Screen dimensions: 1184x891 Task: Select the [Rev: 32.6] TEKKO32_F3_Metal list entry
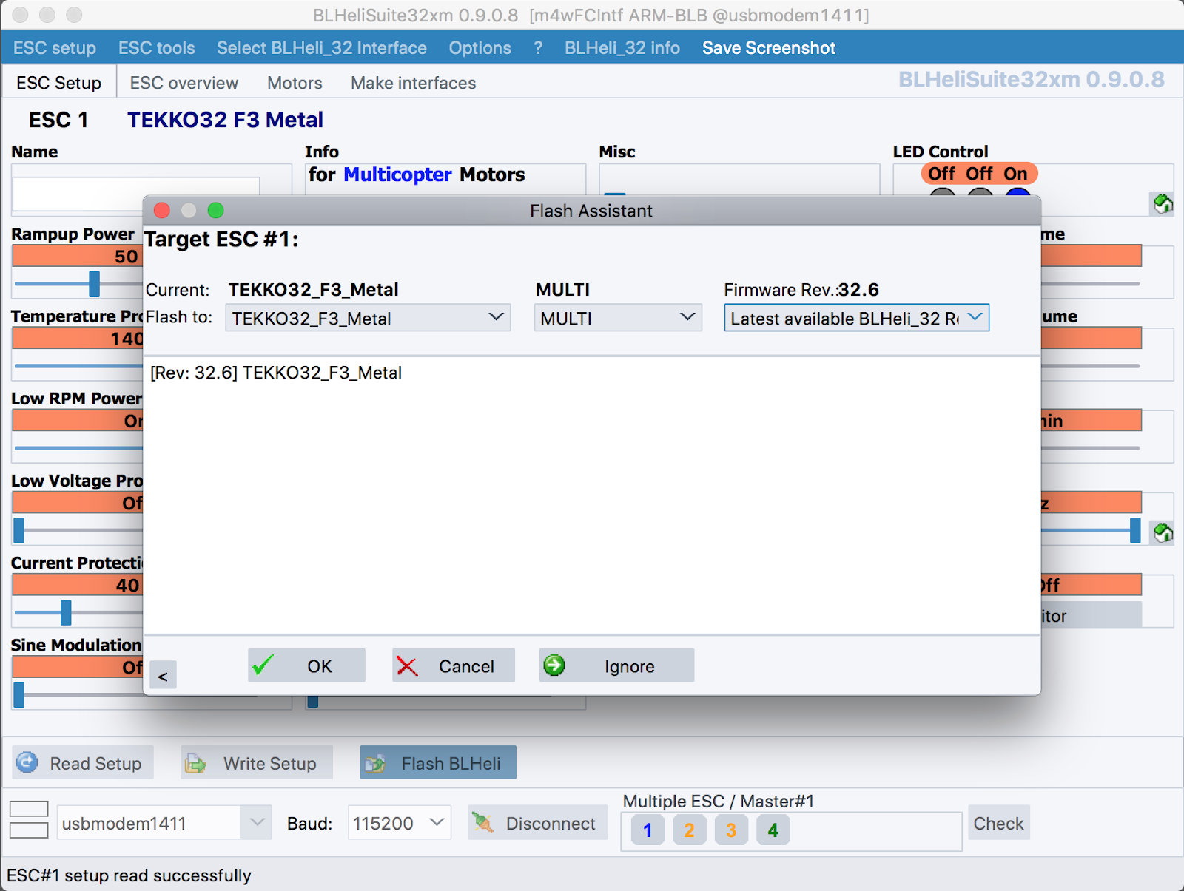coord(276,373)
